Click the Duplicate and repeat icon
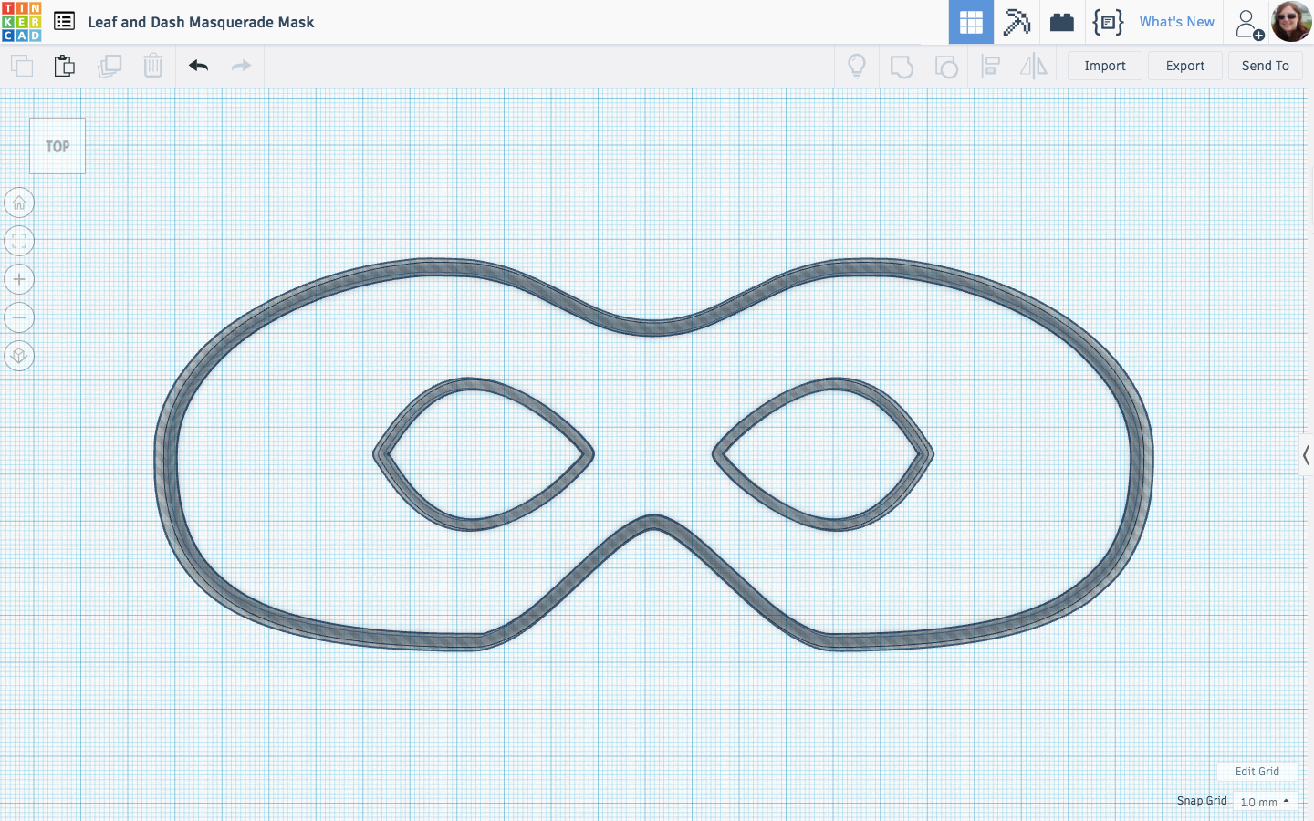Image resolution: width=1314 pixels, height=821 pixels. click(x=109, y=66)
